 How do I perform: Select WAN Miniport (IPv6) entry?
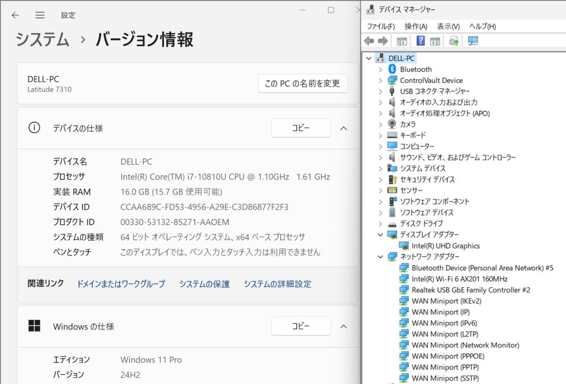(x=444, y=323)
